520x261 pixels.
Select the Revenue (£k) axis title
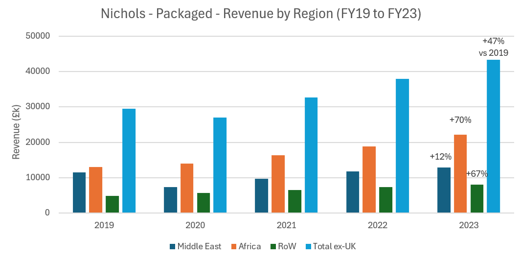coord(16,132)
